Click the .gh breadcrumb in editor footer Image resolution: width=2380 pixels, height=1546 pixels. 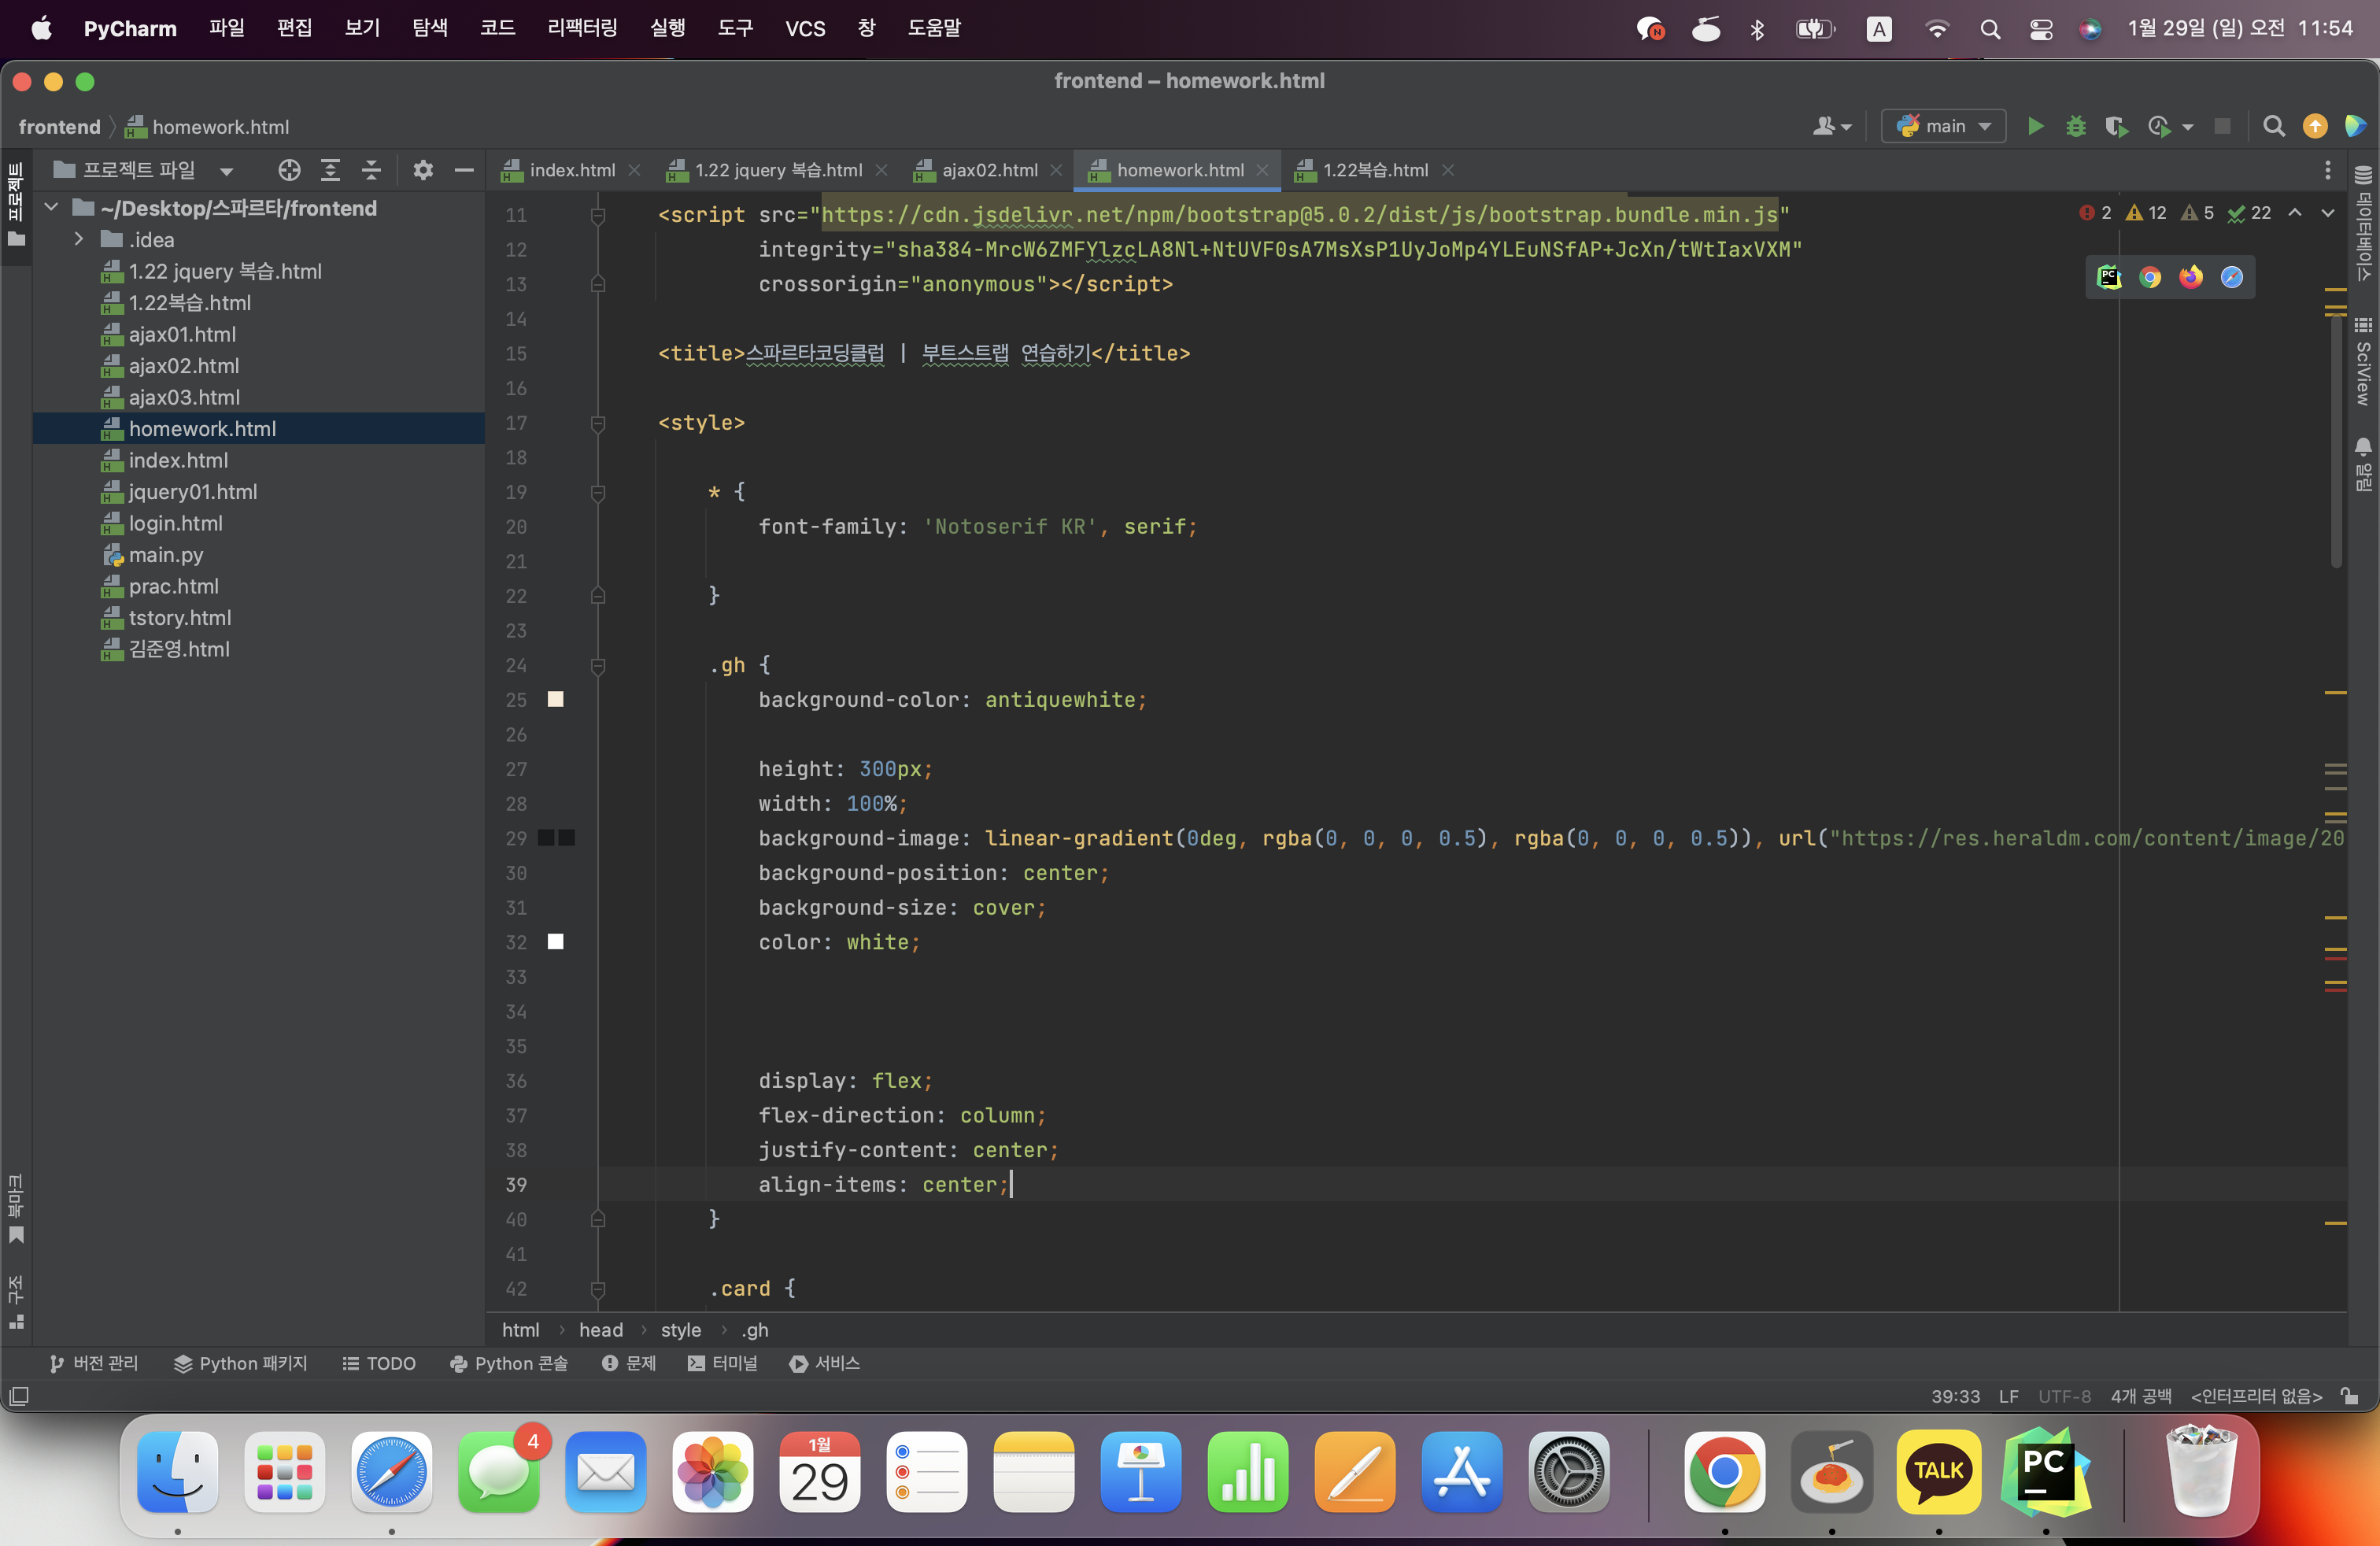click(x=755, y=1330)
